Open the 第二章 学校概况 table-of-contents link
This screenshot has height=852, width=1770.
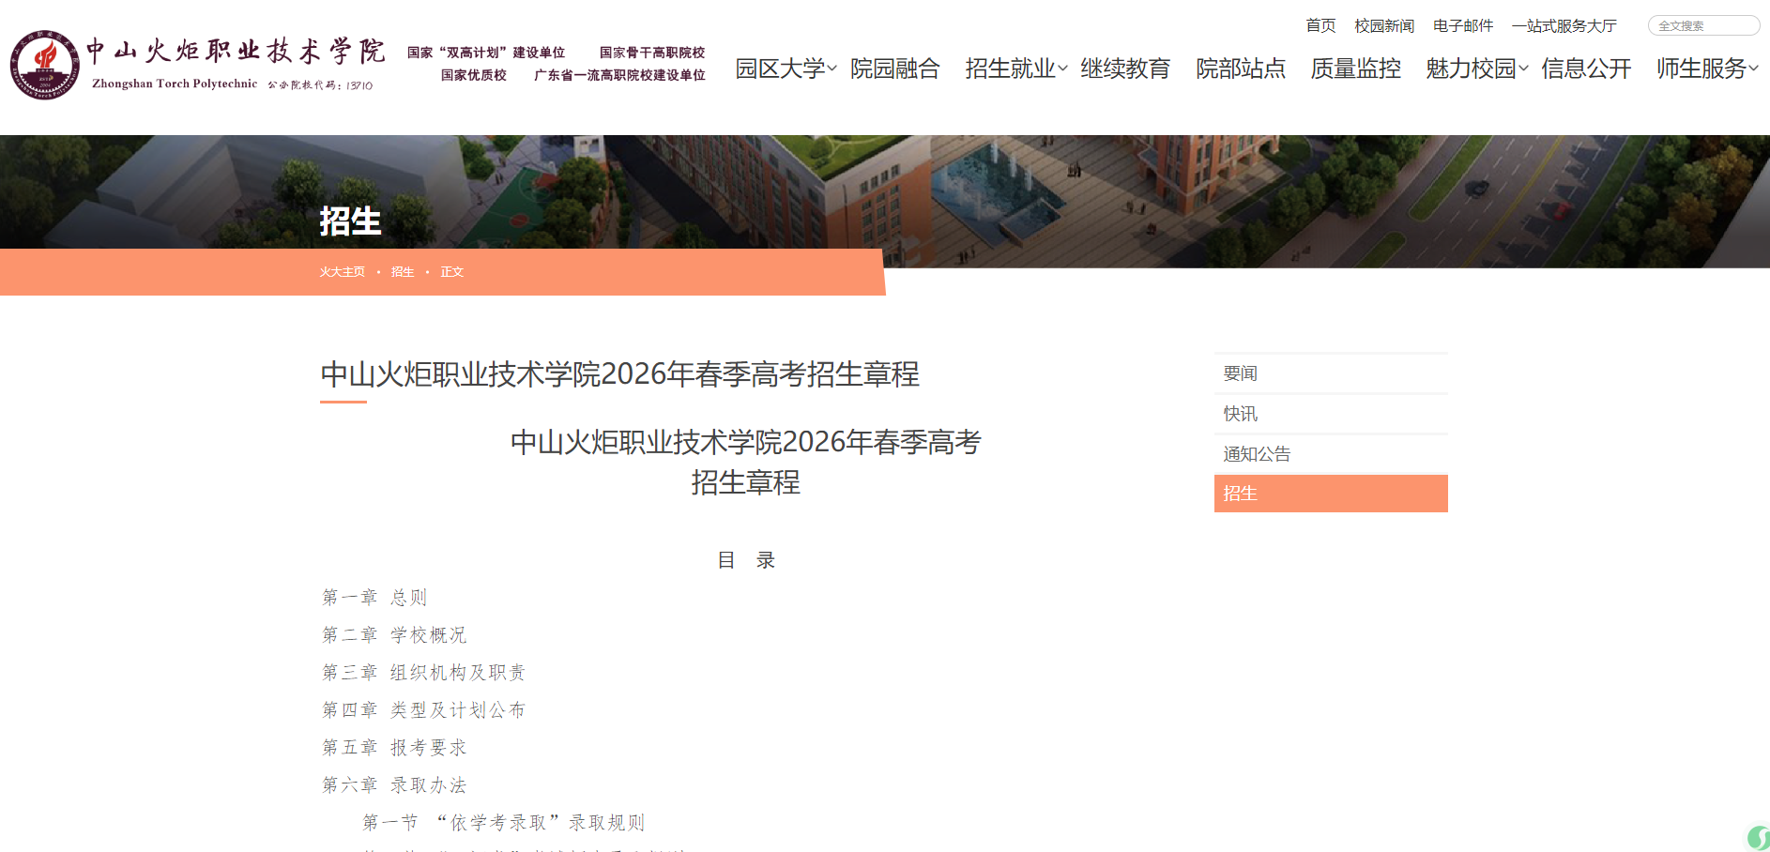pos(395,634)
